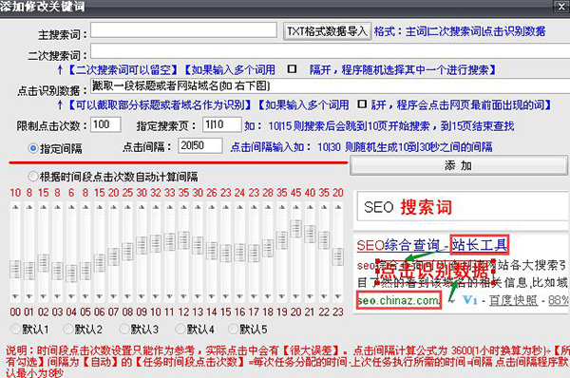
Task: Choose the 默认5 preset radio button
Action: click(x=233, y=330)
